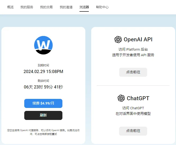Click the black 刷新 refresh button
This screenshot has height=145, width=176.
coord(43,115)
